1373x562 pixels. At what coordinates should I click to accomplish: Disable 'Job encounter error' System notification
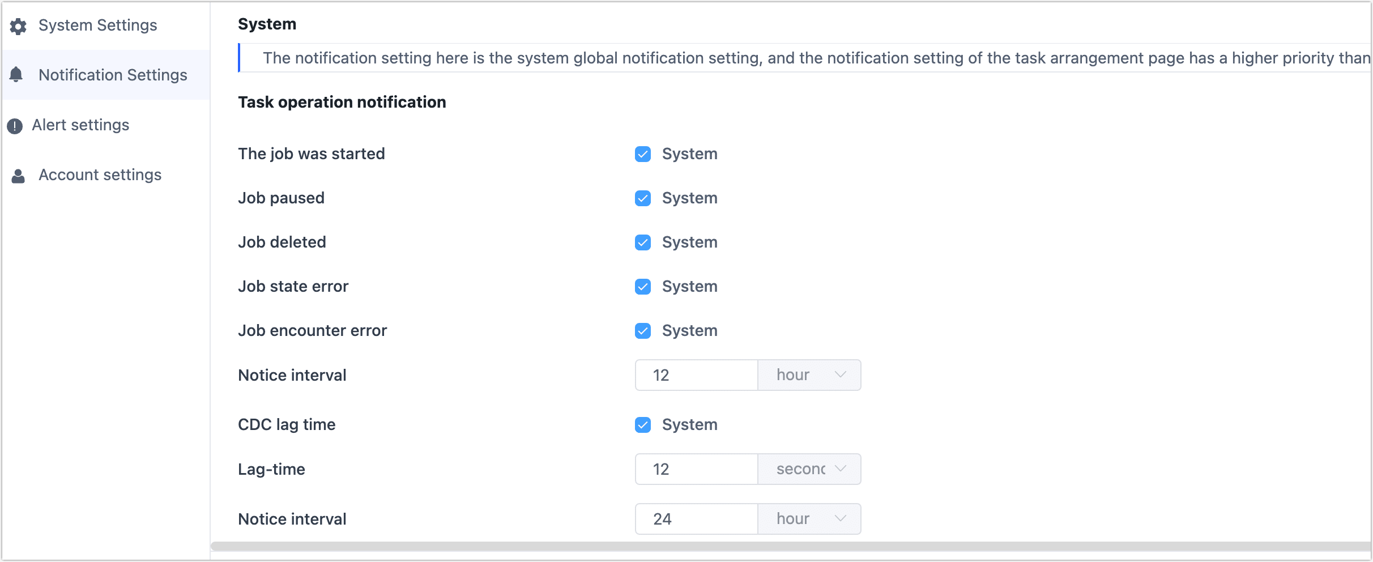click(642, 330)
